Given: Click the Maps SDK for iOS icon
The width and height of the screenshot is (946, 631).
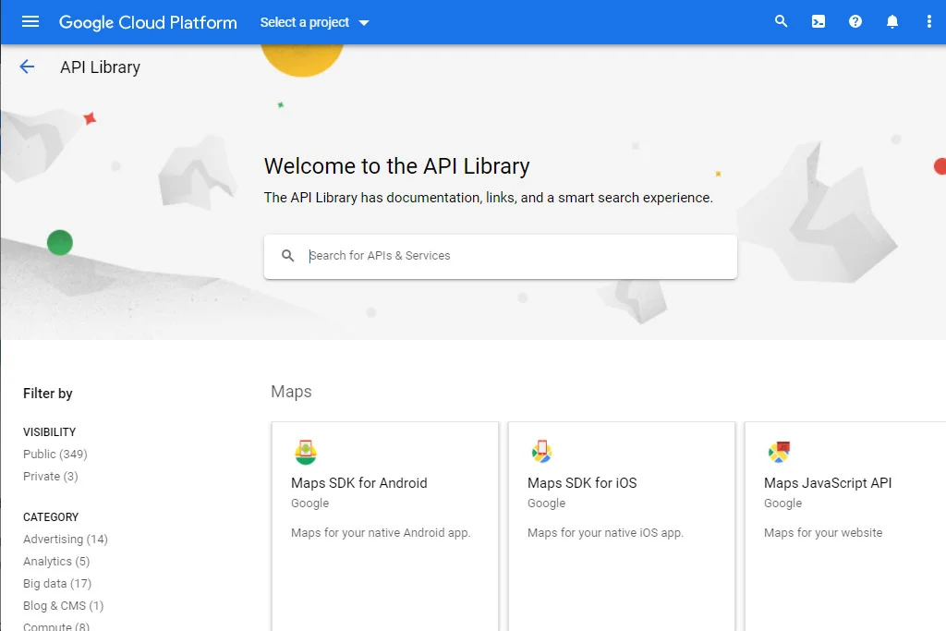Looking at the screenshot, I should pos(541,453).
